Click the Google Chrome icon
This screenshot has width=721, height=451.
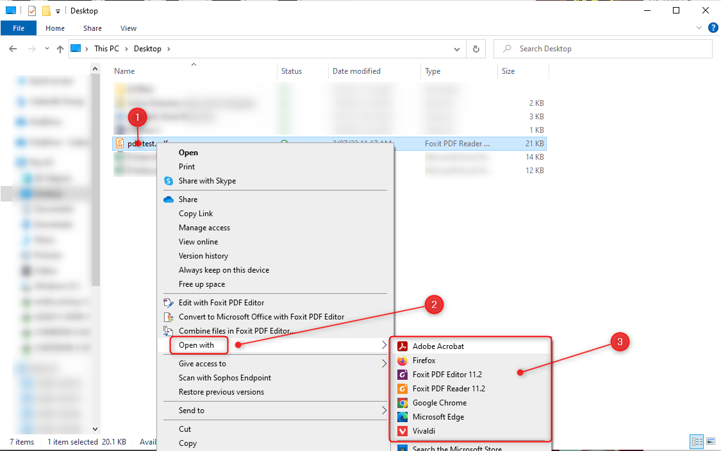[402, 403]
